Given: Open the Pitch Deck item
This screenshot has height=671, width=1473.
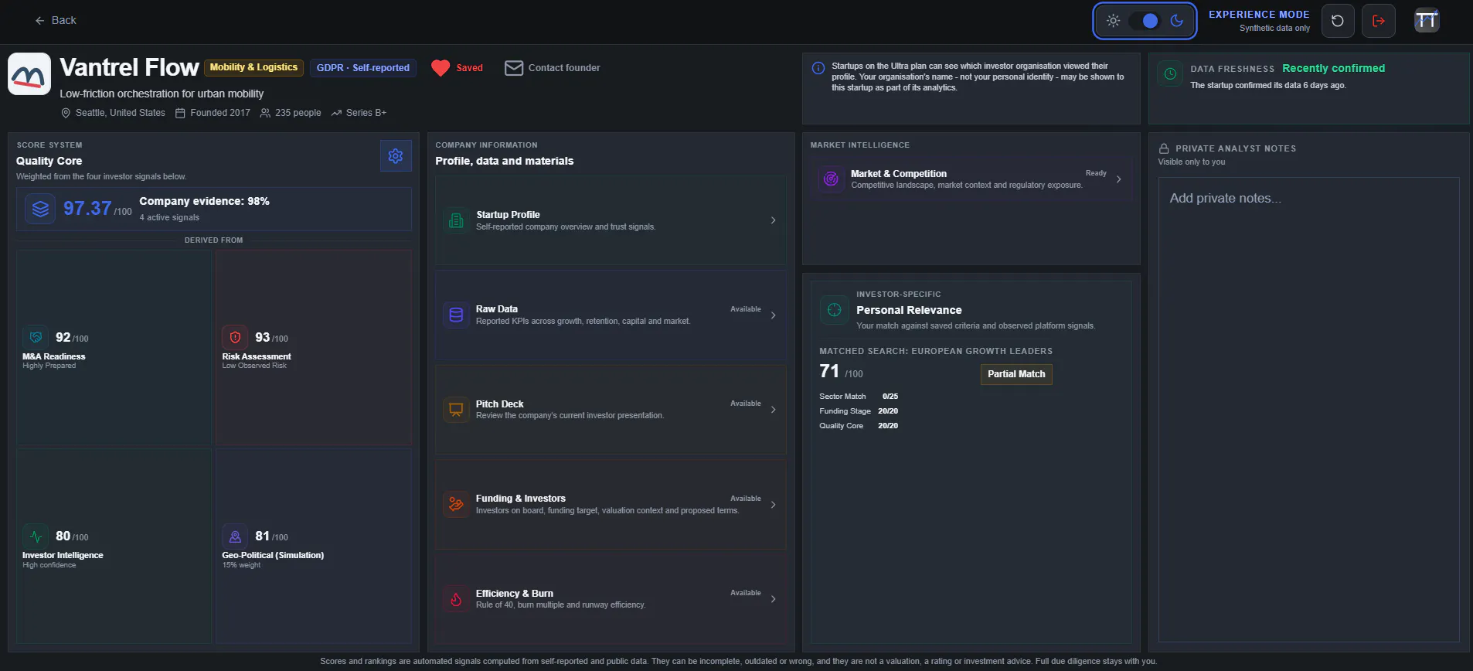Looking at the screenshot, I should 611,410.
